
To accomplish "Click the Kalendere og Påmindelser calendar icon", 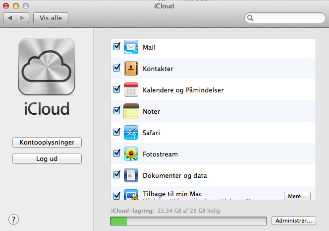I will pos(131,90).
